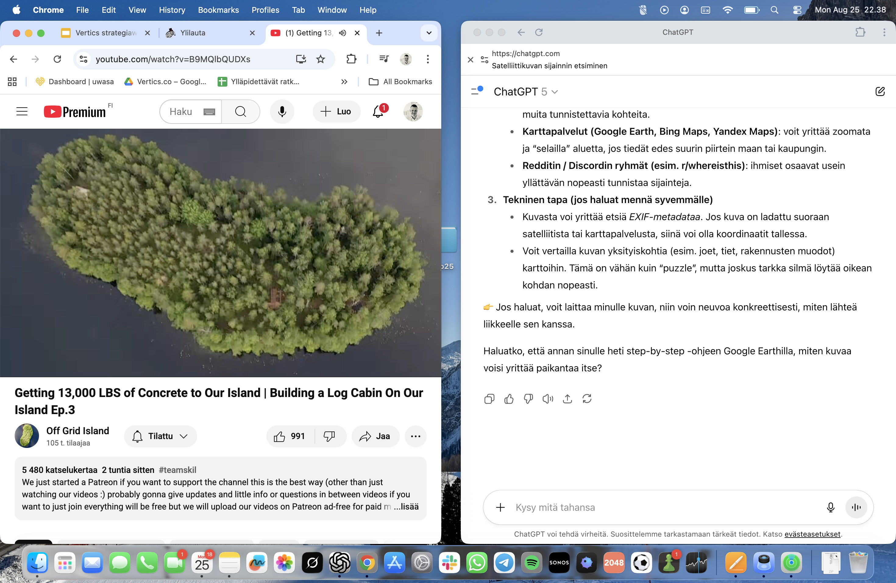Open the Profiles menu
896x583 pixels.
click(265, 10)
